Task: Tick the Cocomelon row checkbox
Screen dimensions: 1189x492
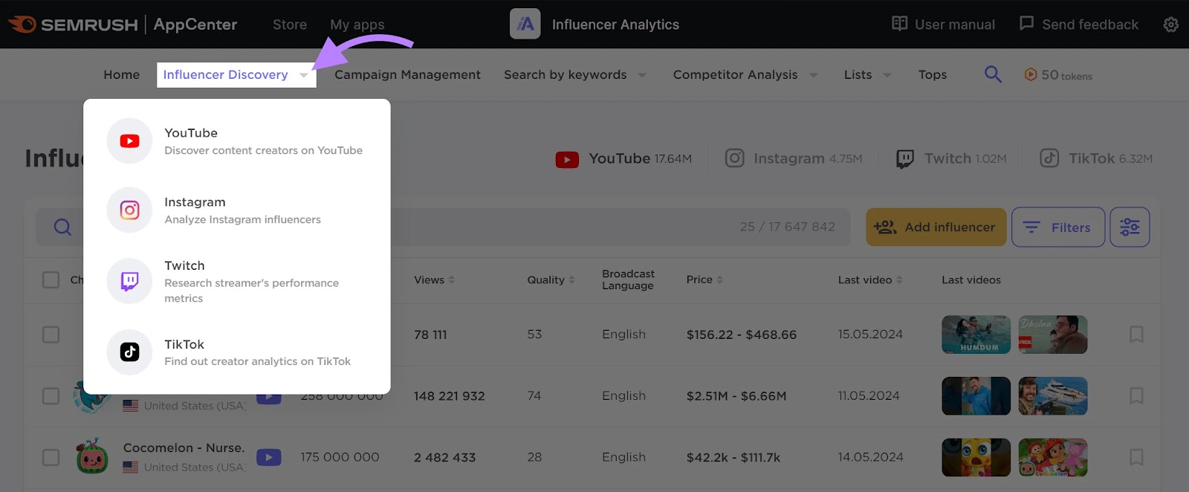Action: [x=51, y=457]
